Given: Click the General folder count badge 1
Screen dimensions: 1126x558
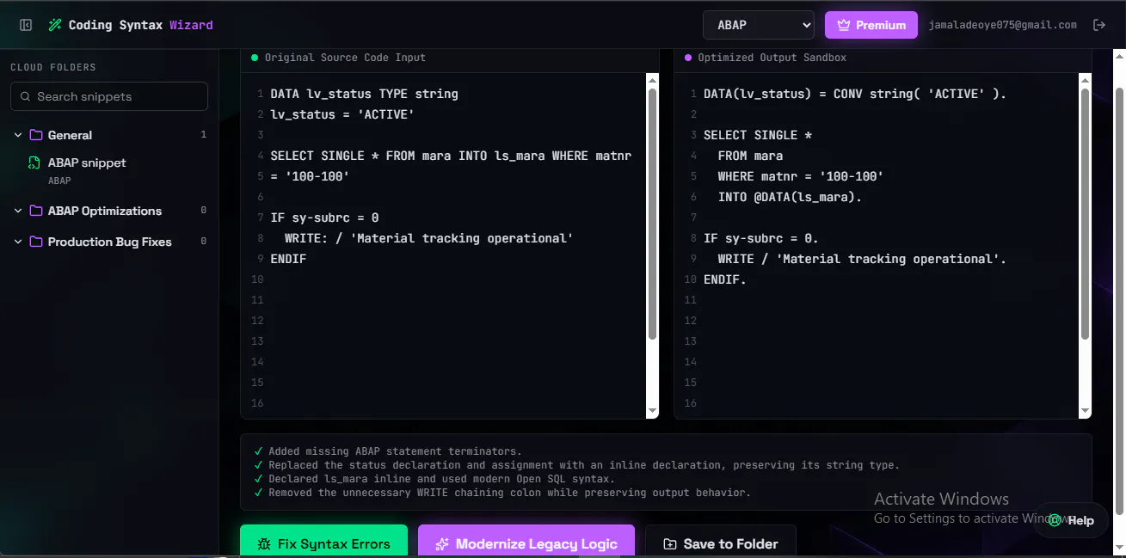Looking at the screenshot, I should pyautogui.click(x=204, y=135).
